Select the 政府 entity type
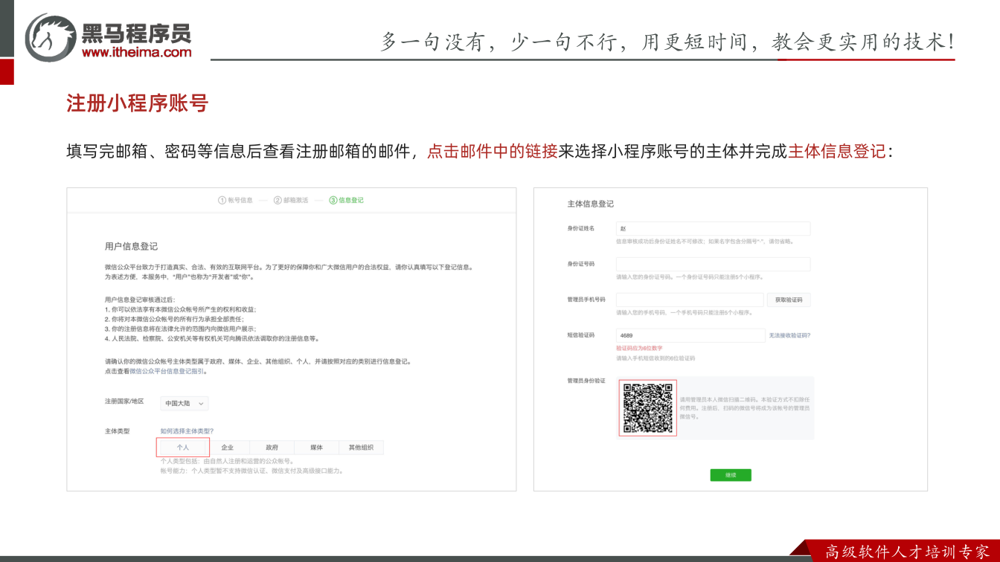Screen dimensions: 1000x562 (272, 448)
